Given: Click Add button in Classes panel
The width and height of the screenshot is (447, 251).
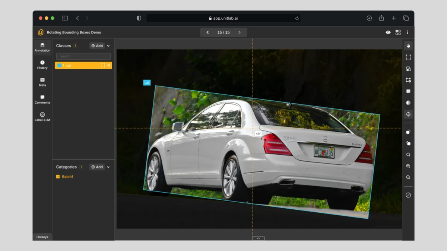Looking at the screenshot, I should (97, 46).
